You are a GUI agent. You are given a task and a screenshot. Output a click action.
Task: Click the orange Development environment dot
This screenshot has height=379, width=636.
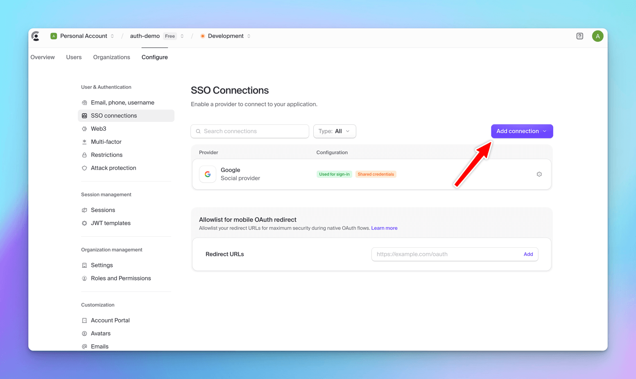pyautogui.click(x=202, y=36)
